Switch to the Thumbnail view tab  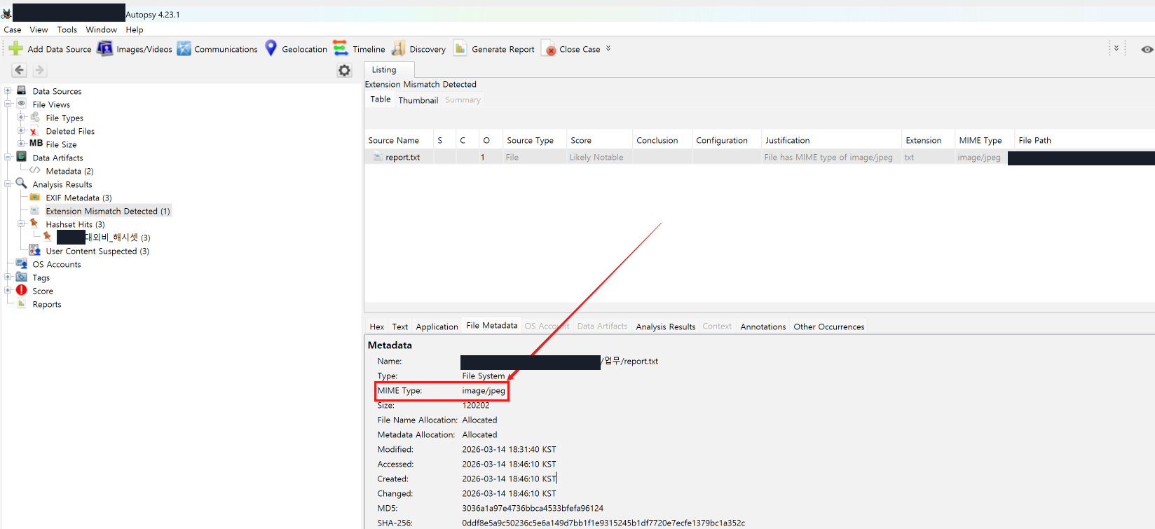coord(418,100)
